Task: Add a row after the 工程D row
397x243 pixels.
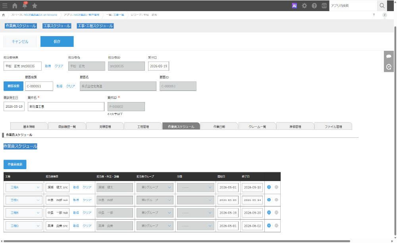Action: pyautogui.click(x=269, y=225)
